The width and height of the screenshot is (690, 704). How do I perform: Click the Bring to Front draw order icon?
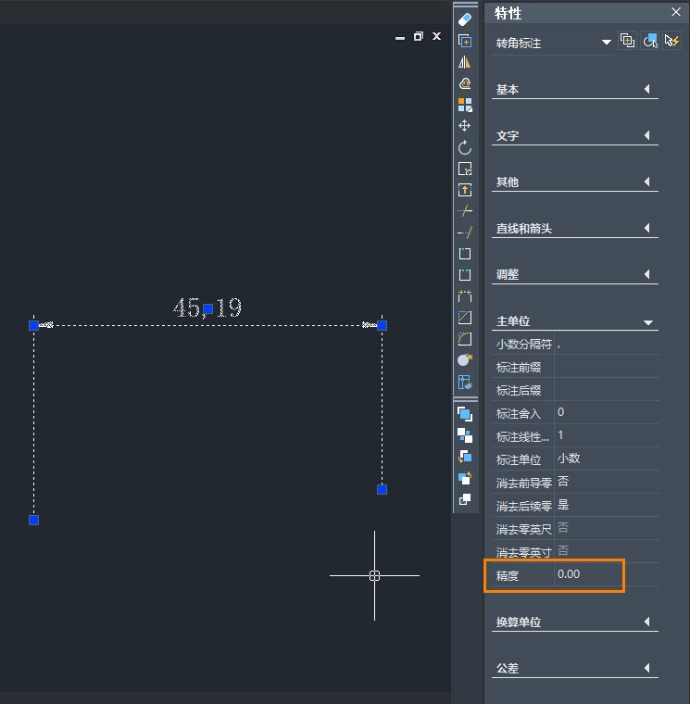point(465,414)
